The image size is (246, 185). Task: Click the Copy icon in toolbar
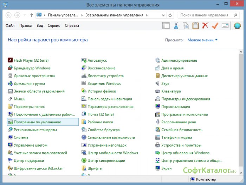(x=186, y=26)
